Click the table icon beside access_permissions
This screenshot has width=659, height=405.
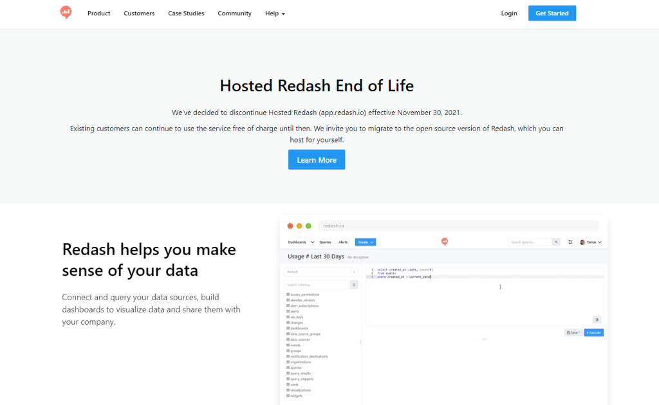tap(288, 294)
